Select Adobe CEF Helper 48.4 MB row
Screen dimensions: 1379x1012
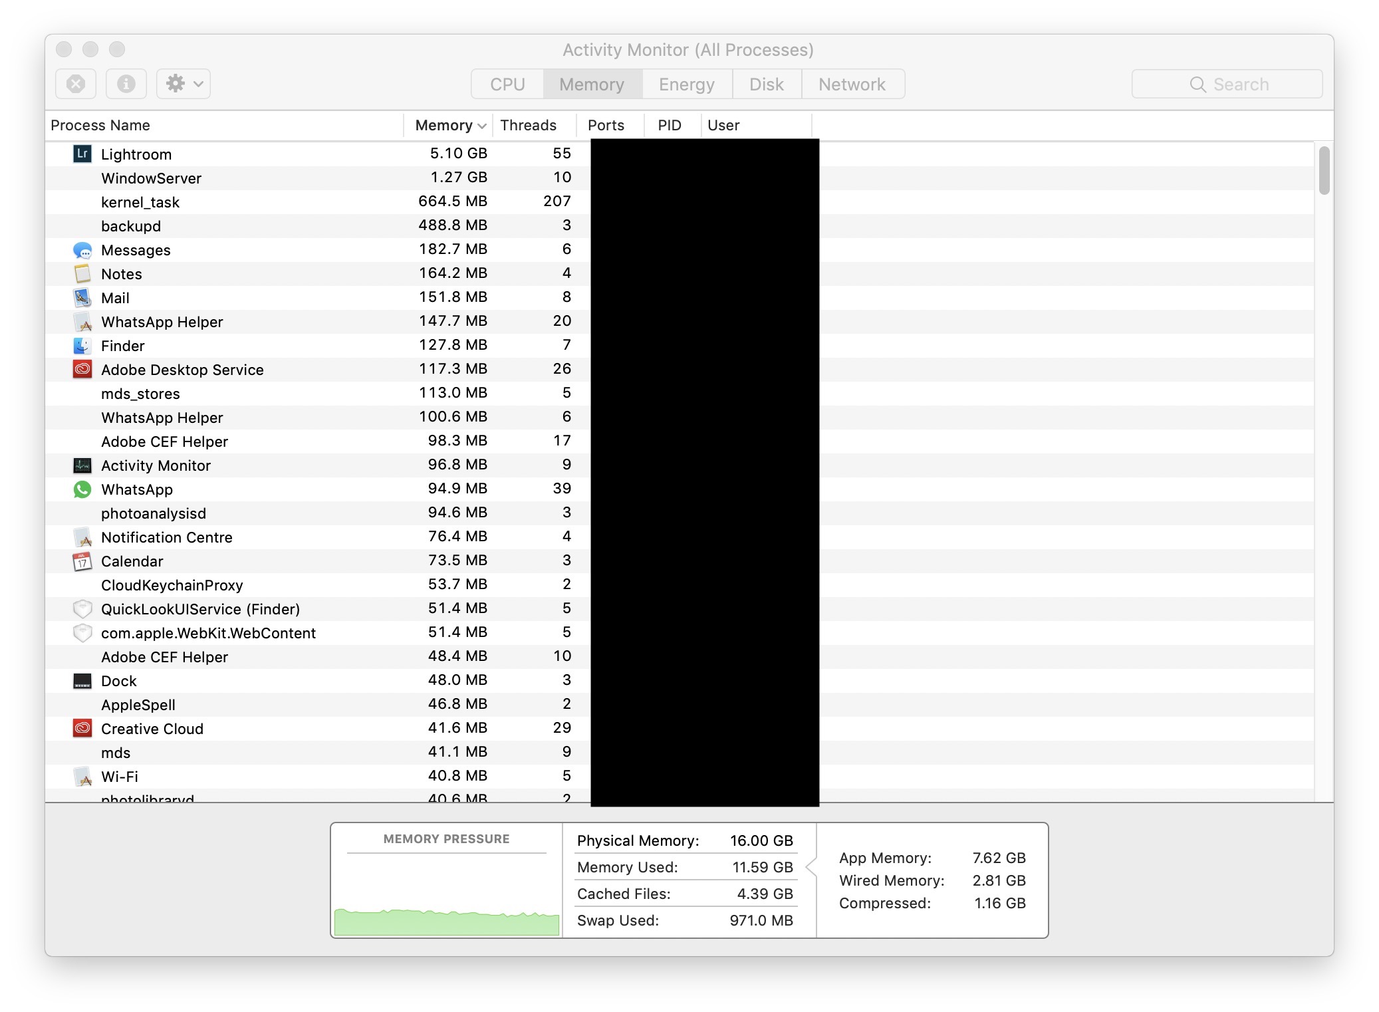(680, 657)
